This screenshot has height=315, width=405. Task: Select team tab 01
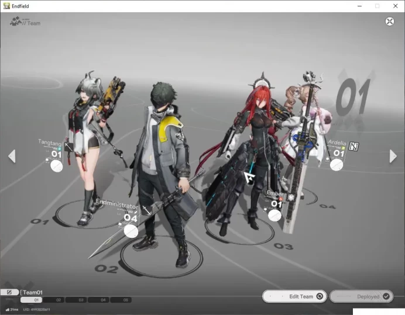coord(32,300)
